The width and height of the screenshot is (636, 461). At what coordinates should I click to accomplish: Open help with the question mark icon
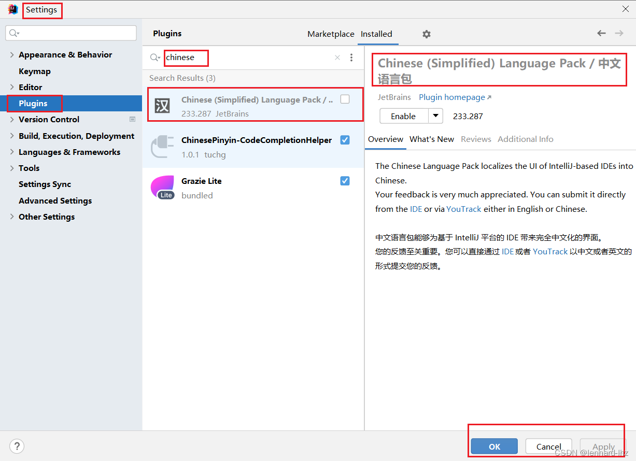[x=17, y=446]
